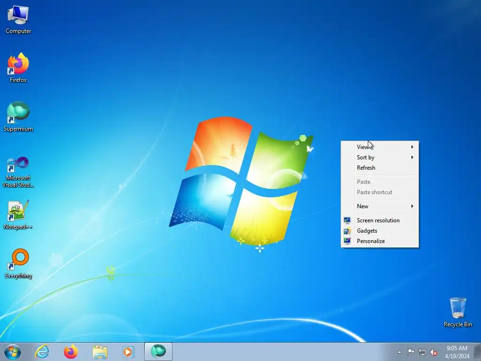The image size is (481, 361).
Task: Open Windows Explorer from taskbar
Action: point(100,352)
